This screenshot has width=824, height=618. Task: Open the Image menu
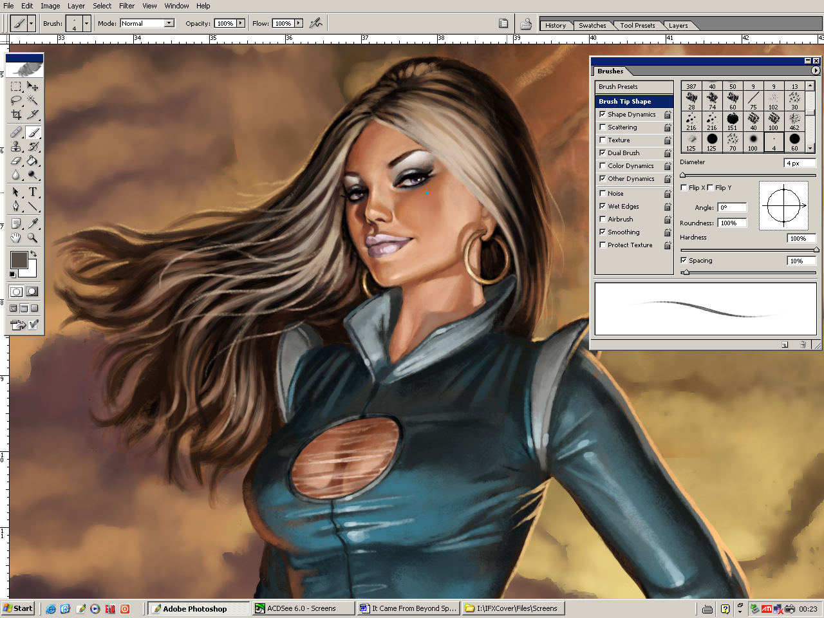click(50, 6)
